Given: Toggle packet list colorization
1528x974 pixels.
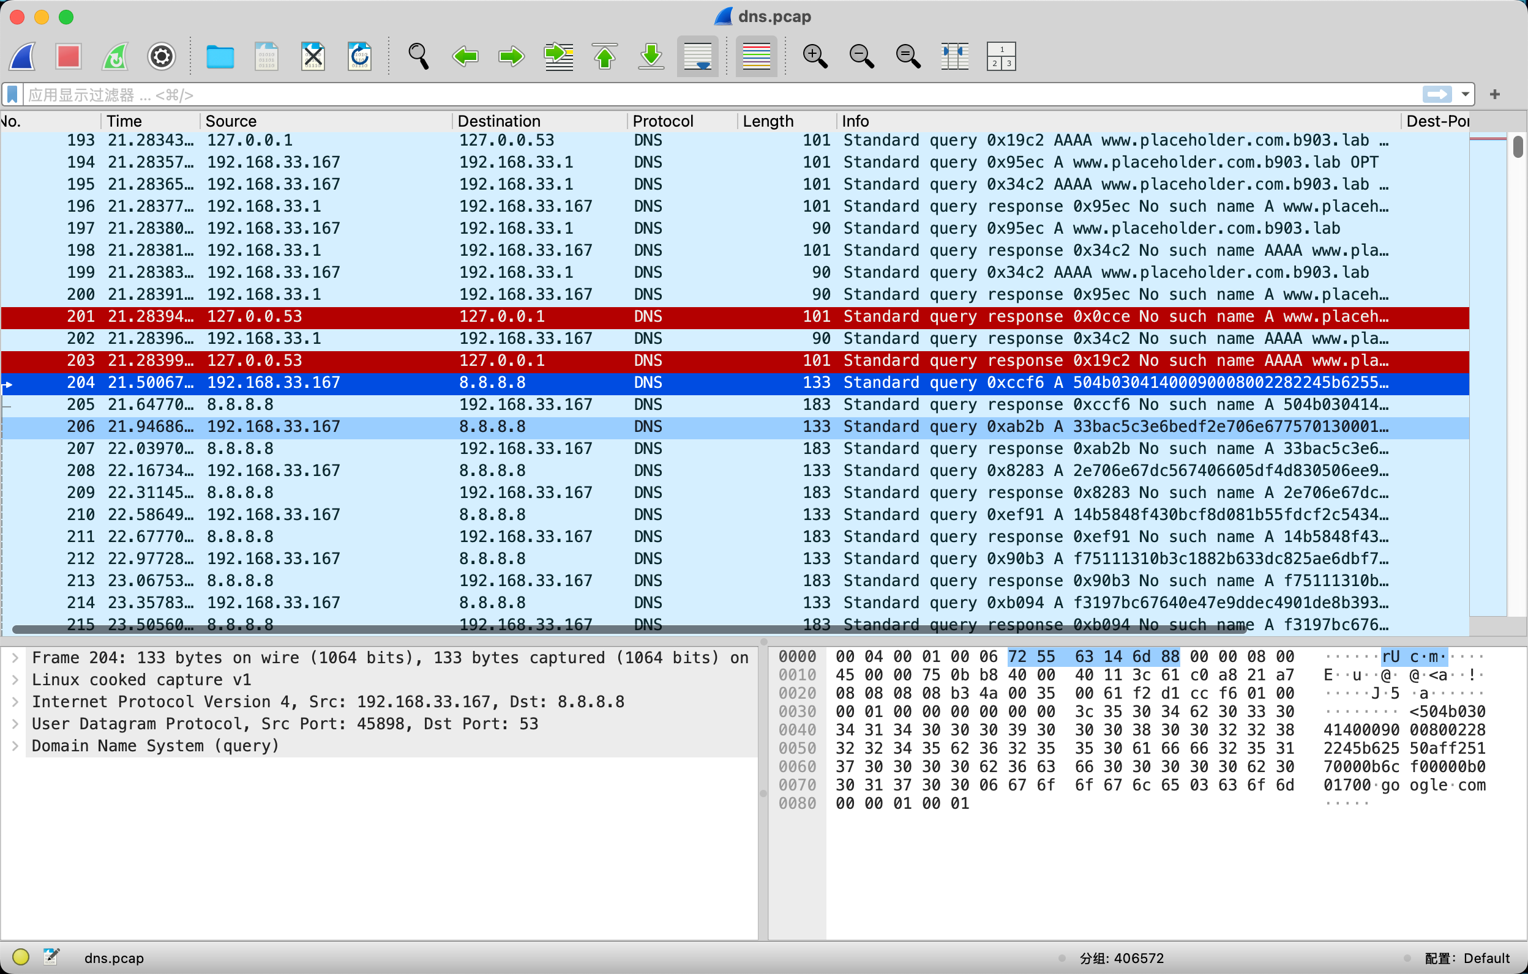Looking at the screenshot, I should (x=756, y=56).
